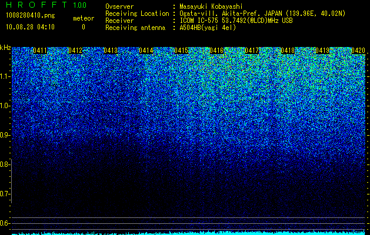Click the name Masayuki Kobayashi
The height and width of the screenshot is (235, 370).
coord(211,6)
